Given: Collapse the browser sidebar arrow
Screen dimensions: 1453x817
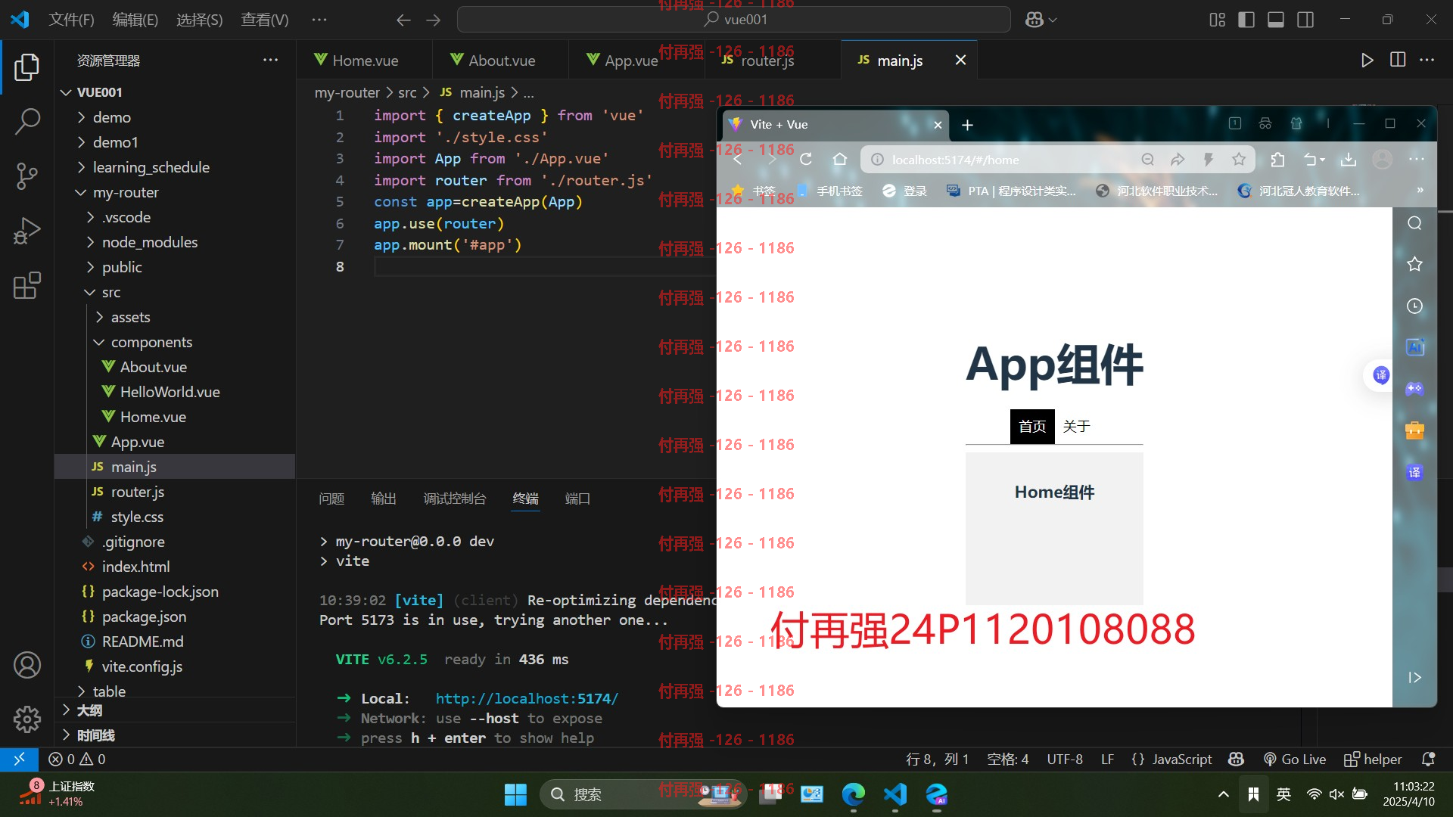Looking at the screenshot, I should tap(1414, 678).
